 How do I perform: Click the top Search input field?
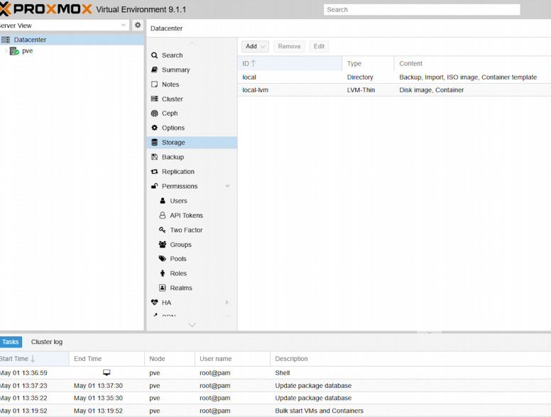(x=422, y=9)
